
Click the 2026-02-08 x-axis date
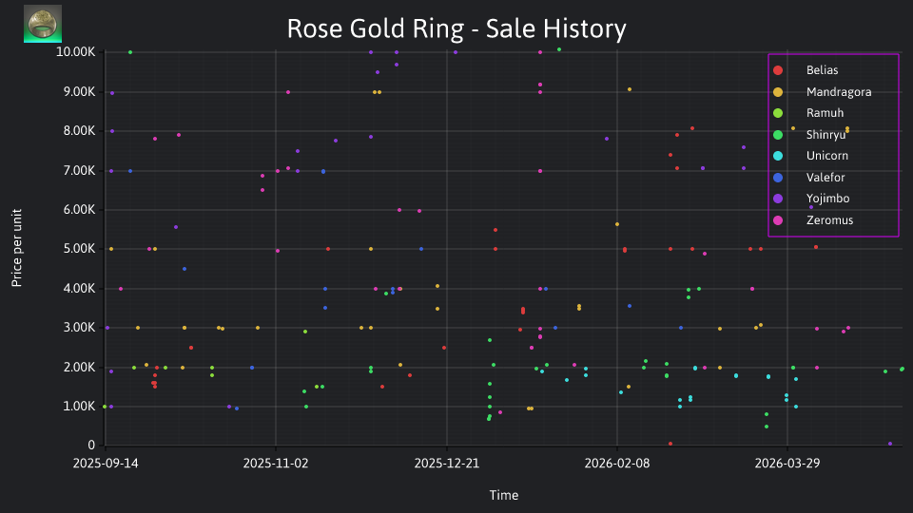617,464
